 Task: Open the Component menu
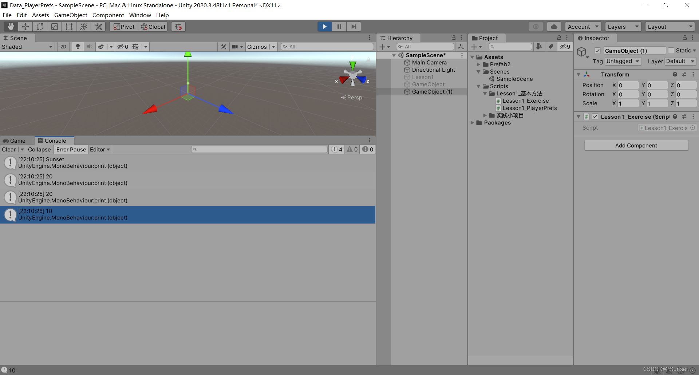(108, 15)
